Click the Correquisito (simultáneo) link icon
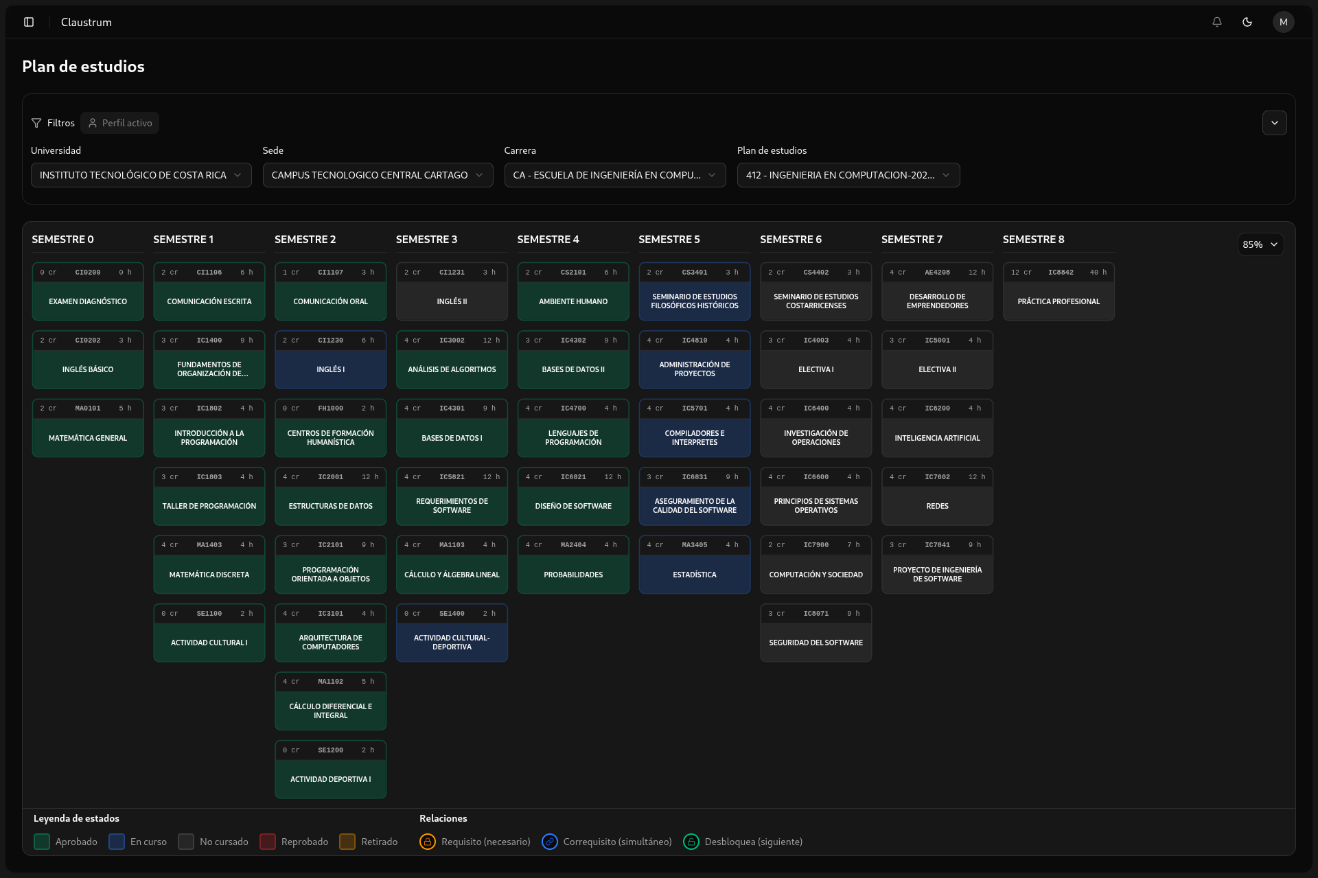This screenshot has width=1318, height=878. coord(549,841)
